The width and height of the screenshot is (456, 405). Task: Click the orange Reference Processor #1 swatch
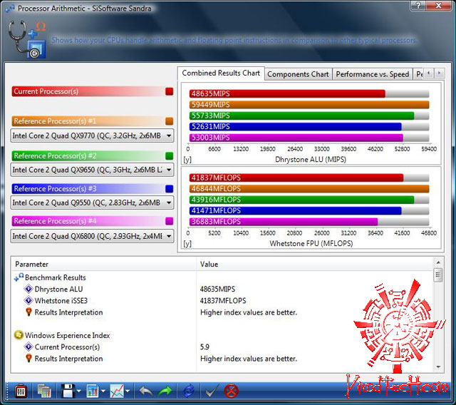[170, 121]
